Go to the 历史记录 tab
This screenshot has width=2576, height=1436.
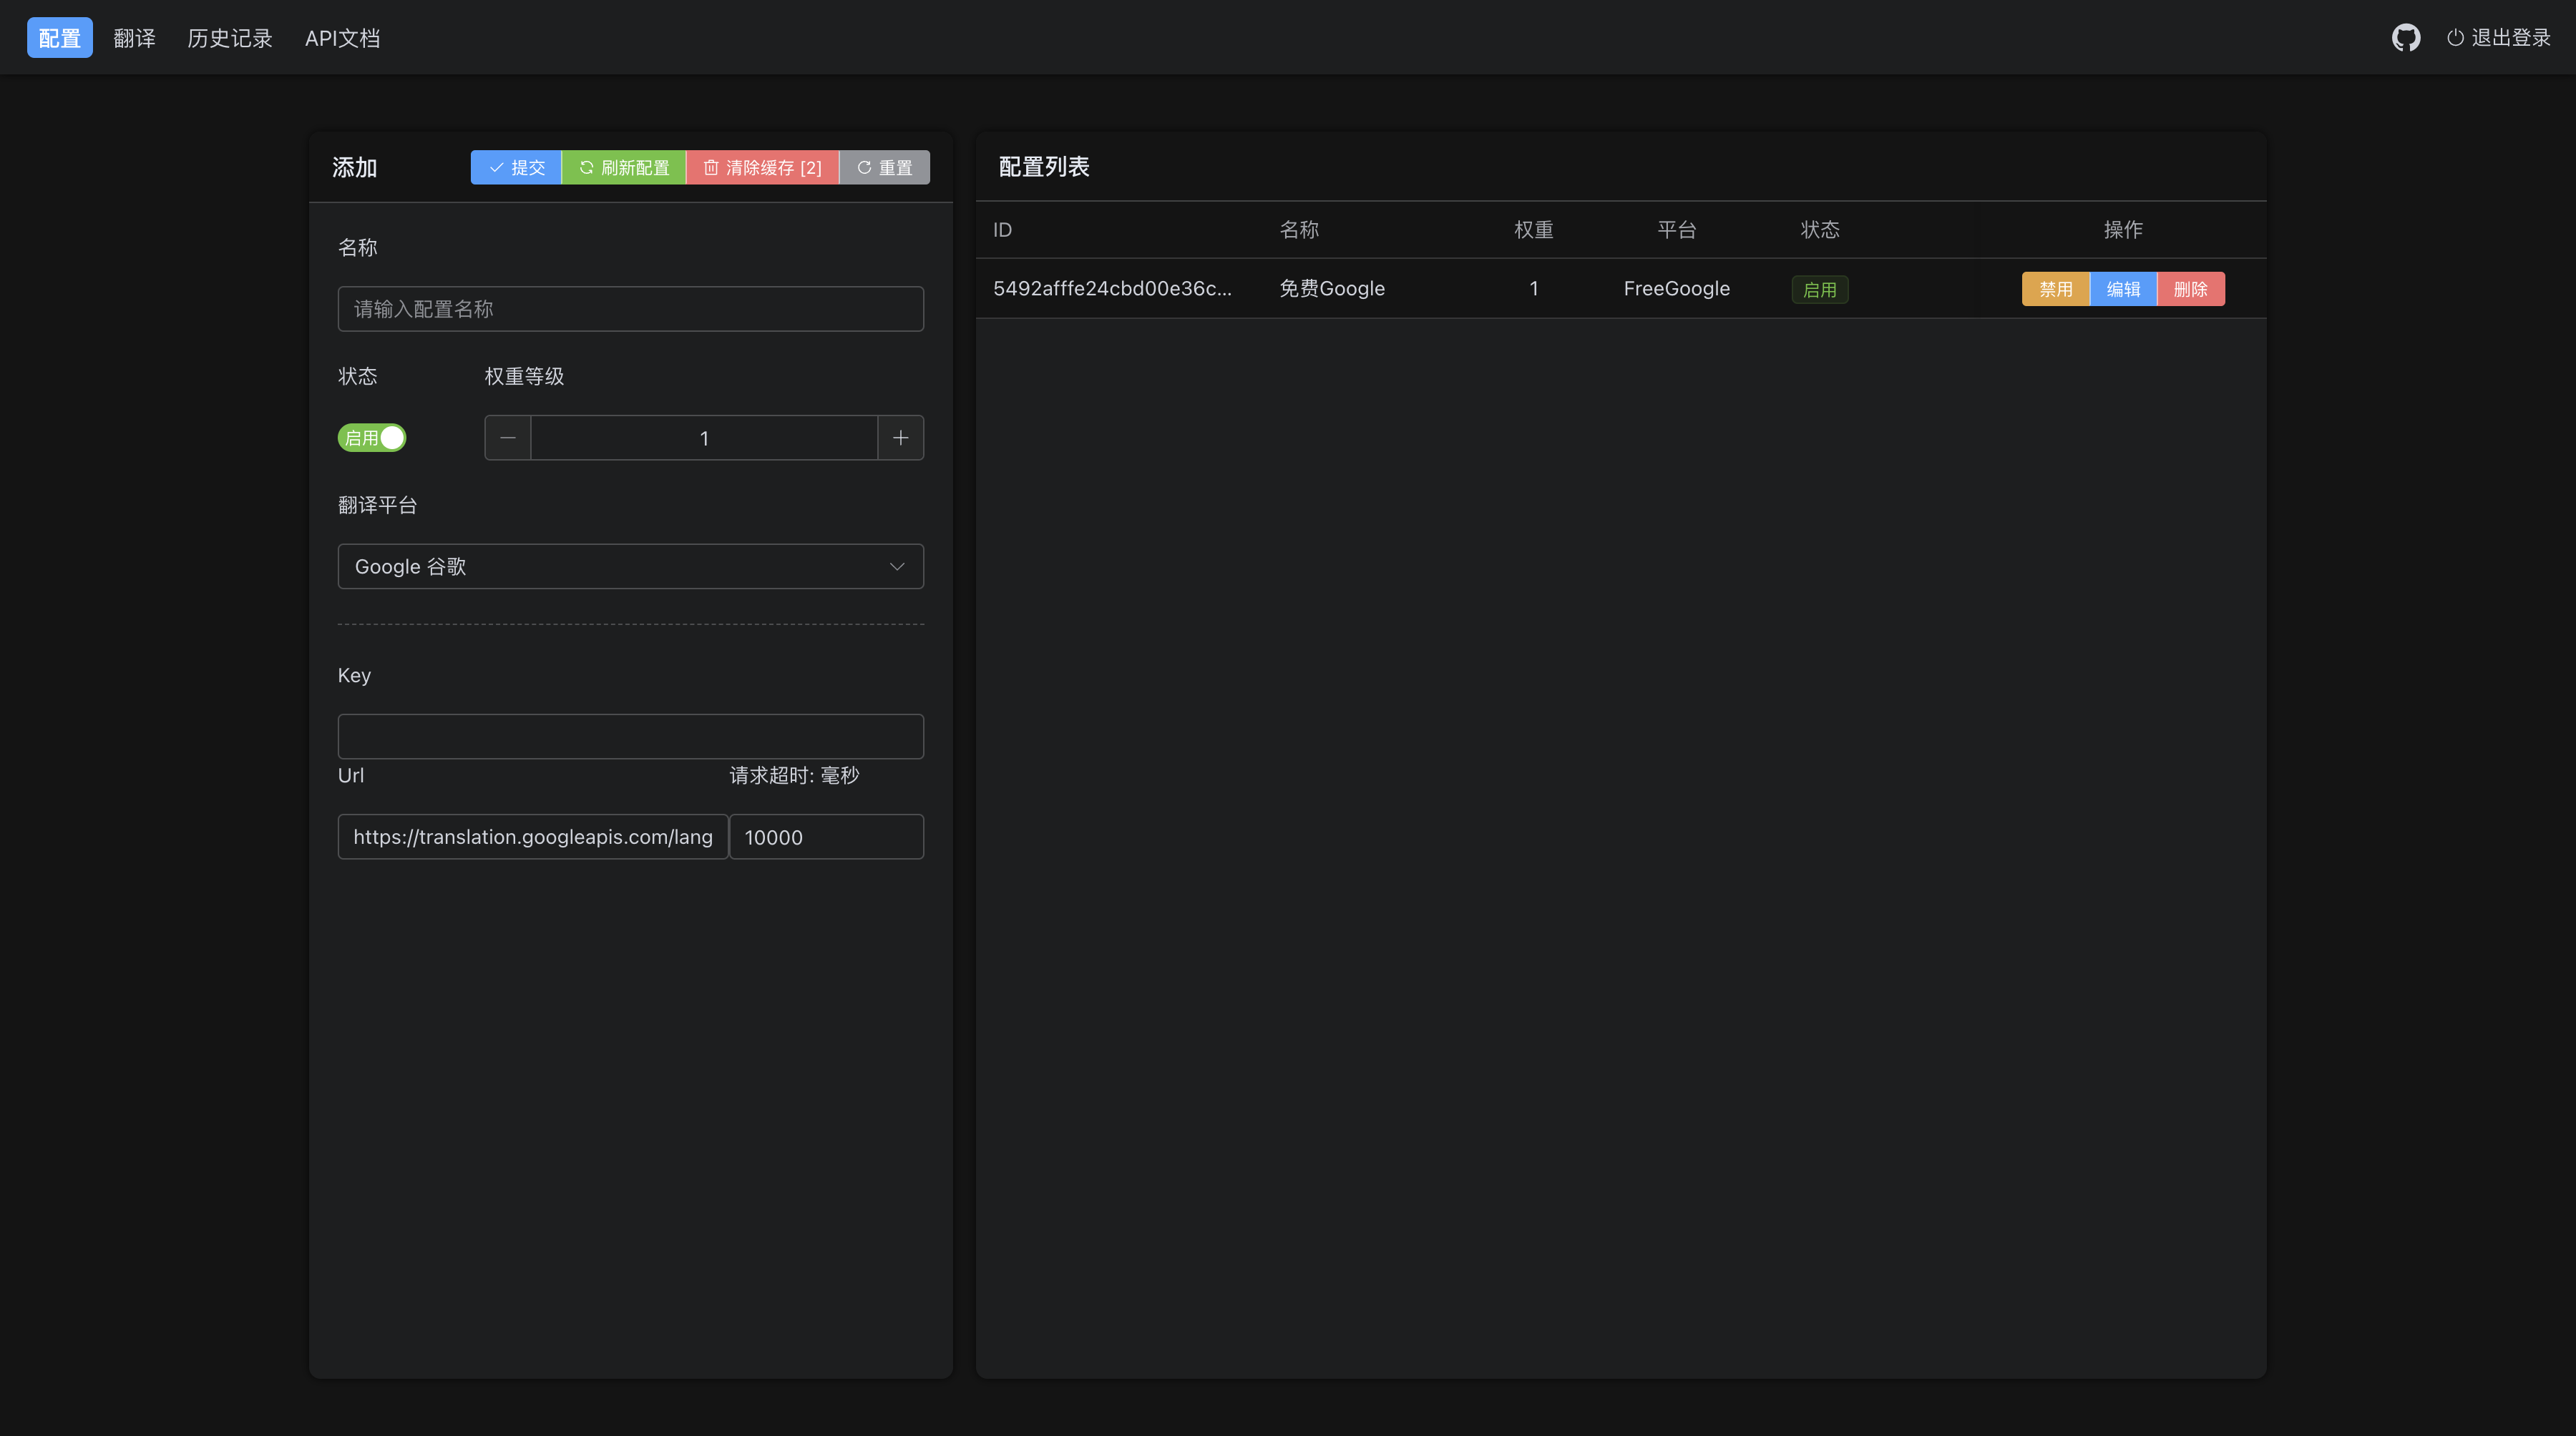coord(230,38)
